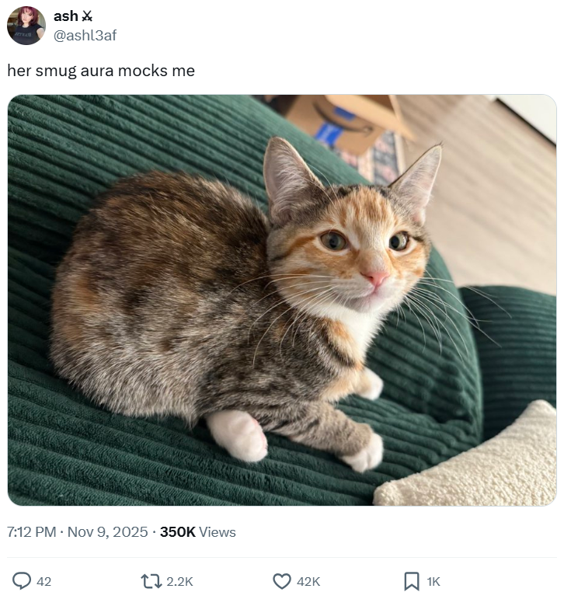Viewport: 564px width, 599px height.
Task: Click the 350K view count number
Action: (177, 532)
